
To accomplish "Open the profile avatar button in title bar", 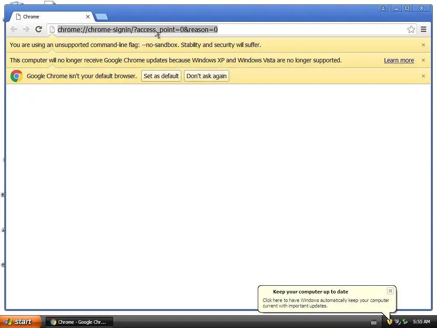I will [x=383, y=9].
